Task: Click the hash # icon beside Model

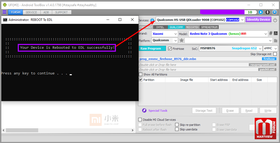Action: click(271, 33)
